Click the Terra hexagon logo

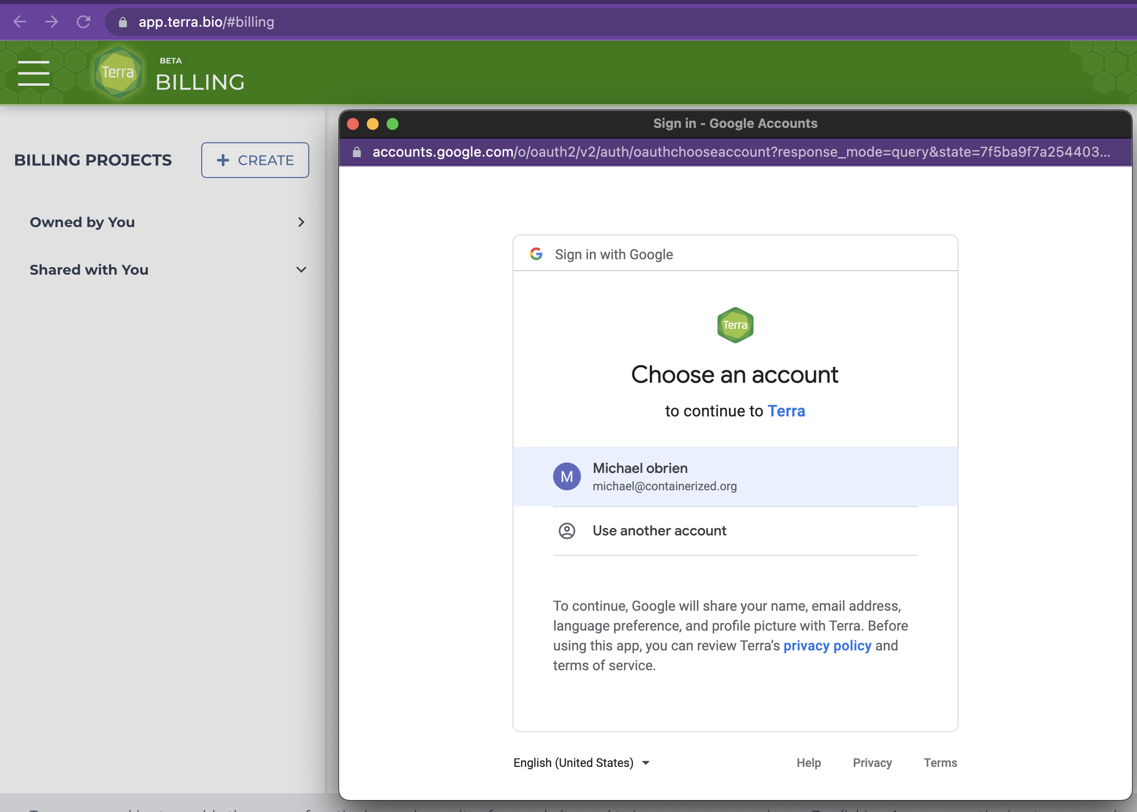(118, 71)
